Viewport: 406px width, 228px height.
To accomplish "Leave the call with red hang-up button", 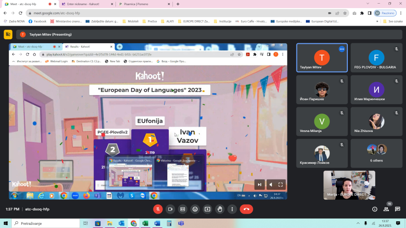I will (x=246, y=209).
